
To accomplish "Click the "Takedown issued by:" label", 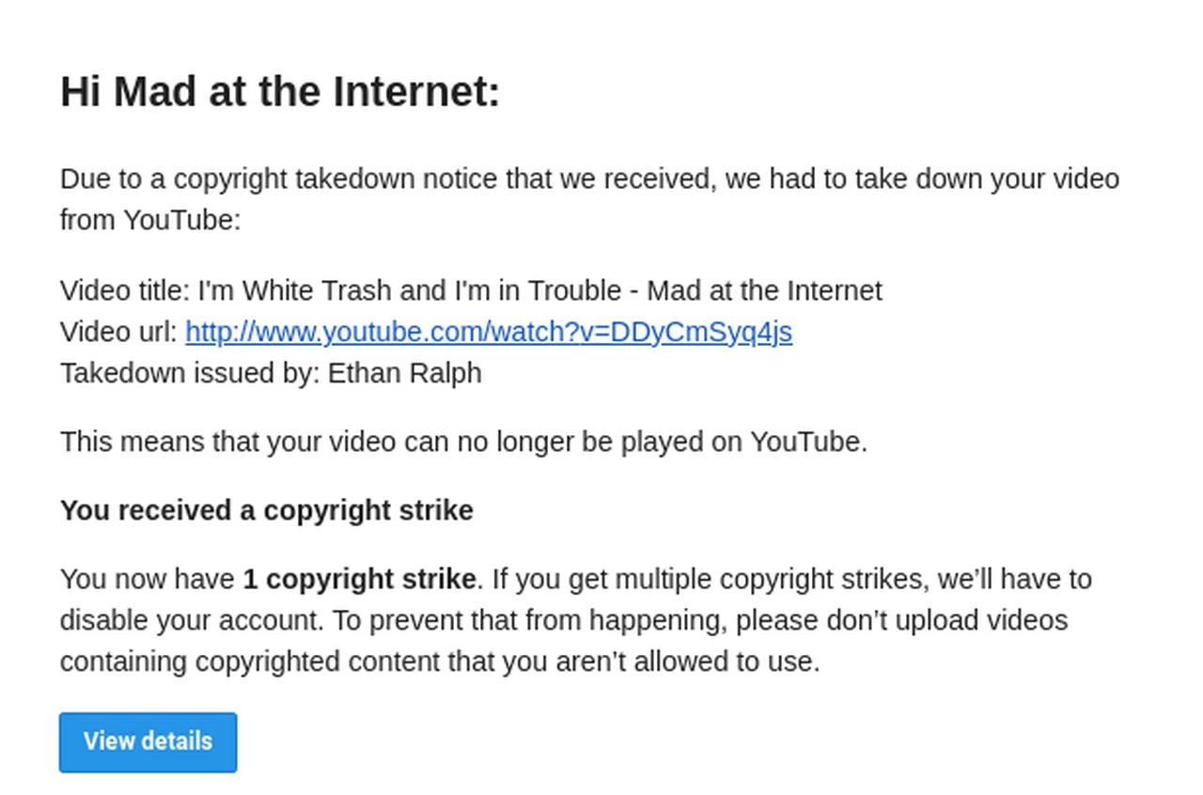I will click(190, 373).
